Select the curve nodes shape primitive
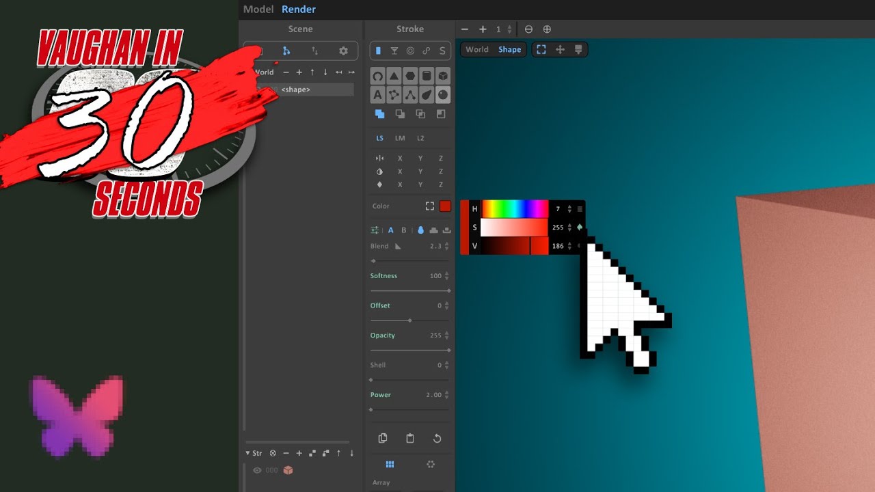875x492 pixels. click(x=410, y=95)
